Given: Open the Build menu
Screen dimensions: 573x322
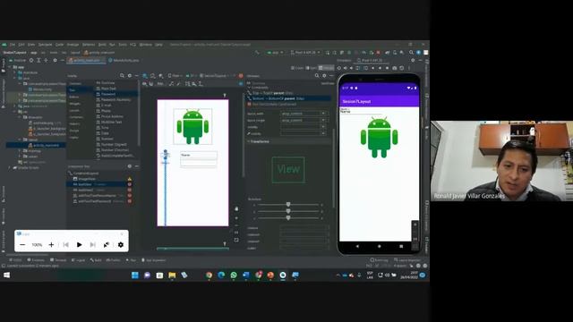Looking at the screenshot, I should coord(102,45).
